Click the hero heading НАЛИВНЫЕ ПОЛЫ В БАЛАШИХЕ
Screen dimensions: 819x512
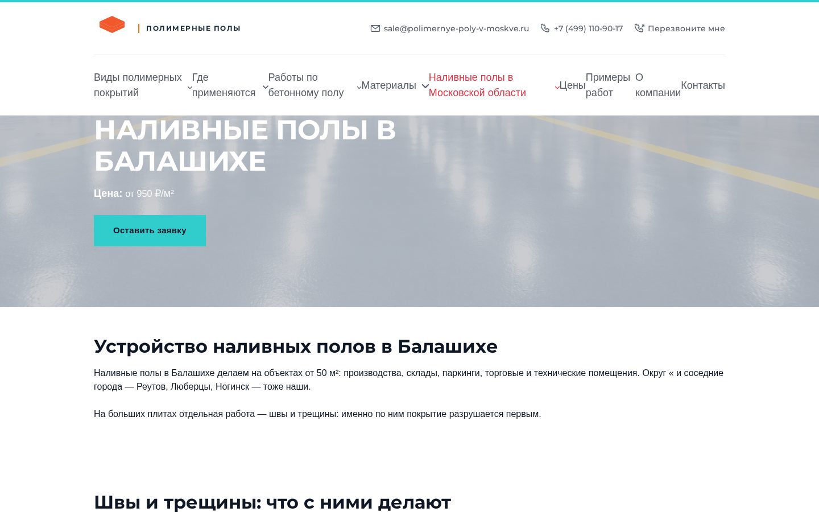(x=245, y=145)
